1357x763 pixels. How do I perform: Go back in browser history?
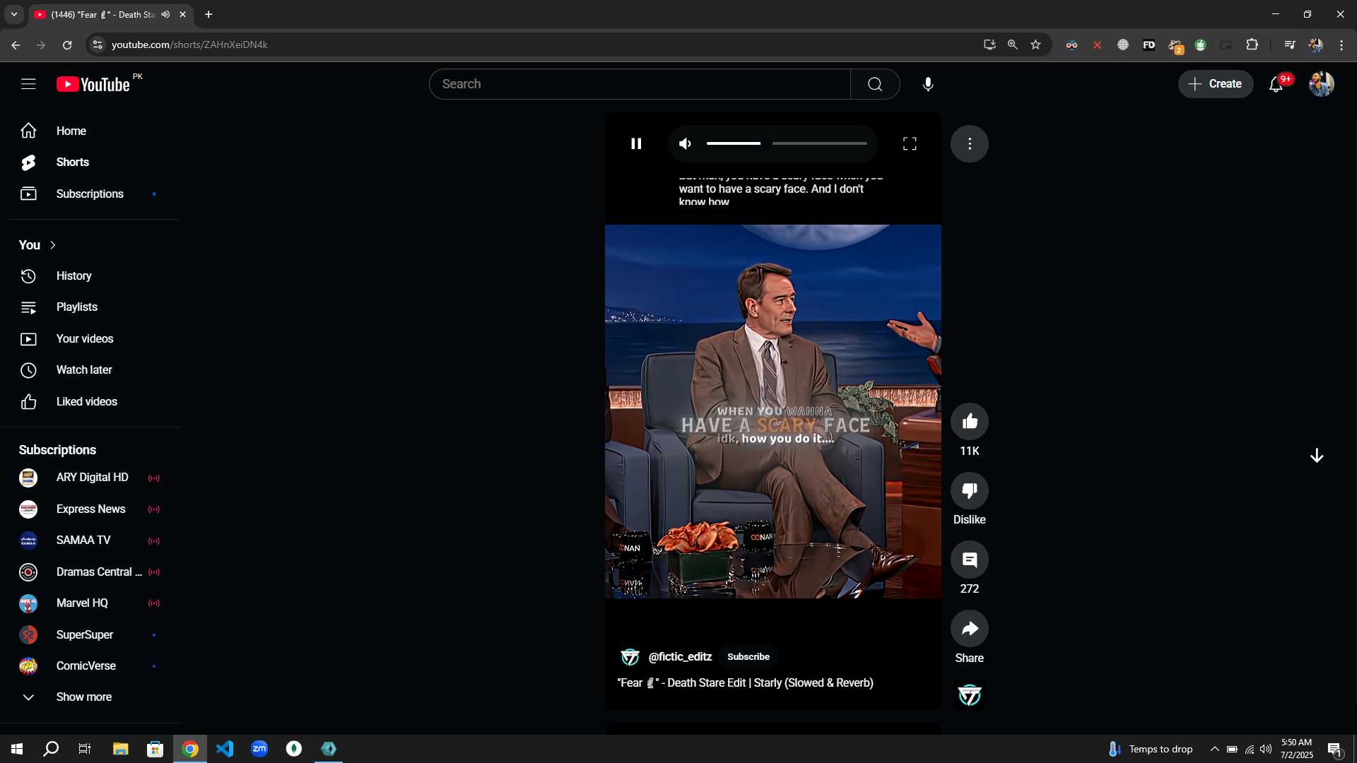[16, 45]
